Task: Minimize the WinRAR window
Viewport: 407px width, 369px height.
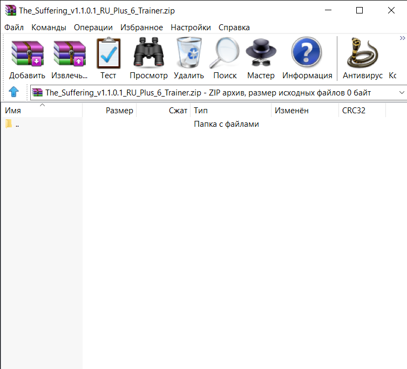Action: click(328, 10)
